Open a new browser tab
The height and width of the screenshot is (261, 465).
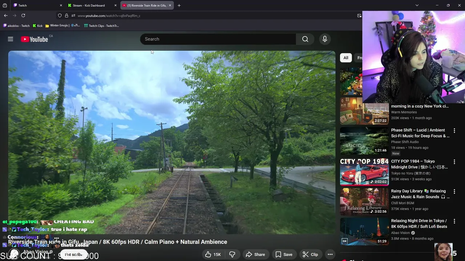(179, 5)
